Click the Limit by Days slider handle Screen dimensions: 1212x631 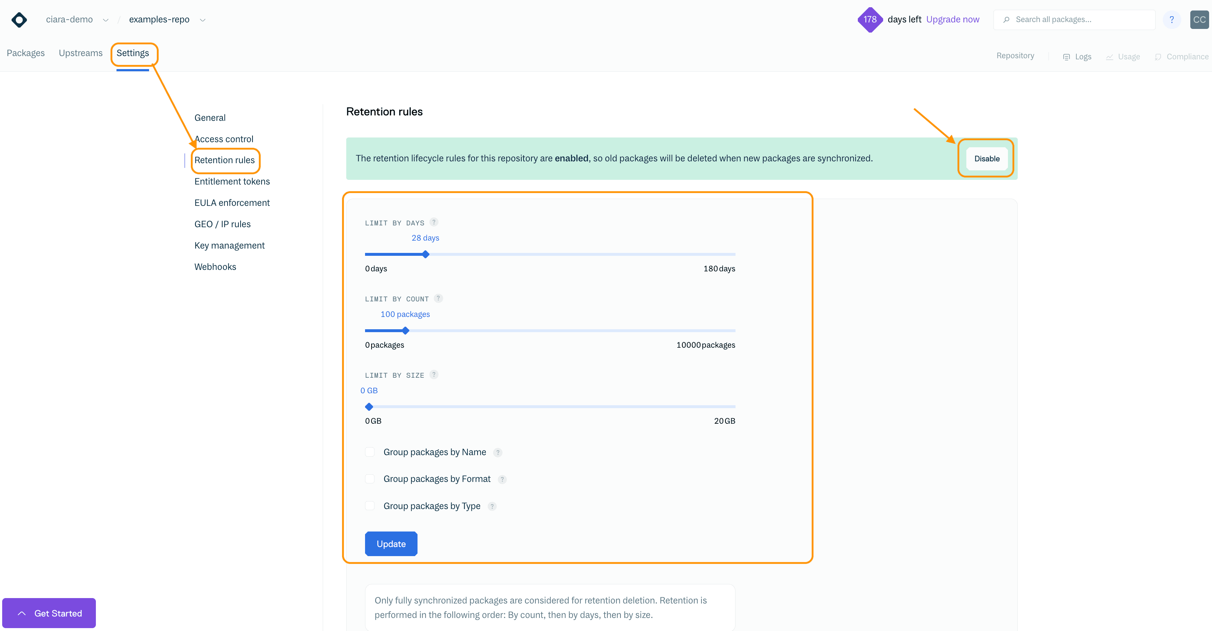425,255
